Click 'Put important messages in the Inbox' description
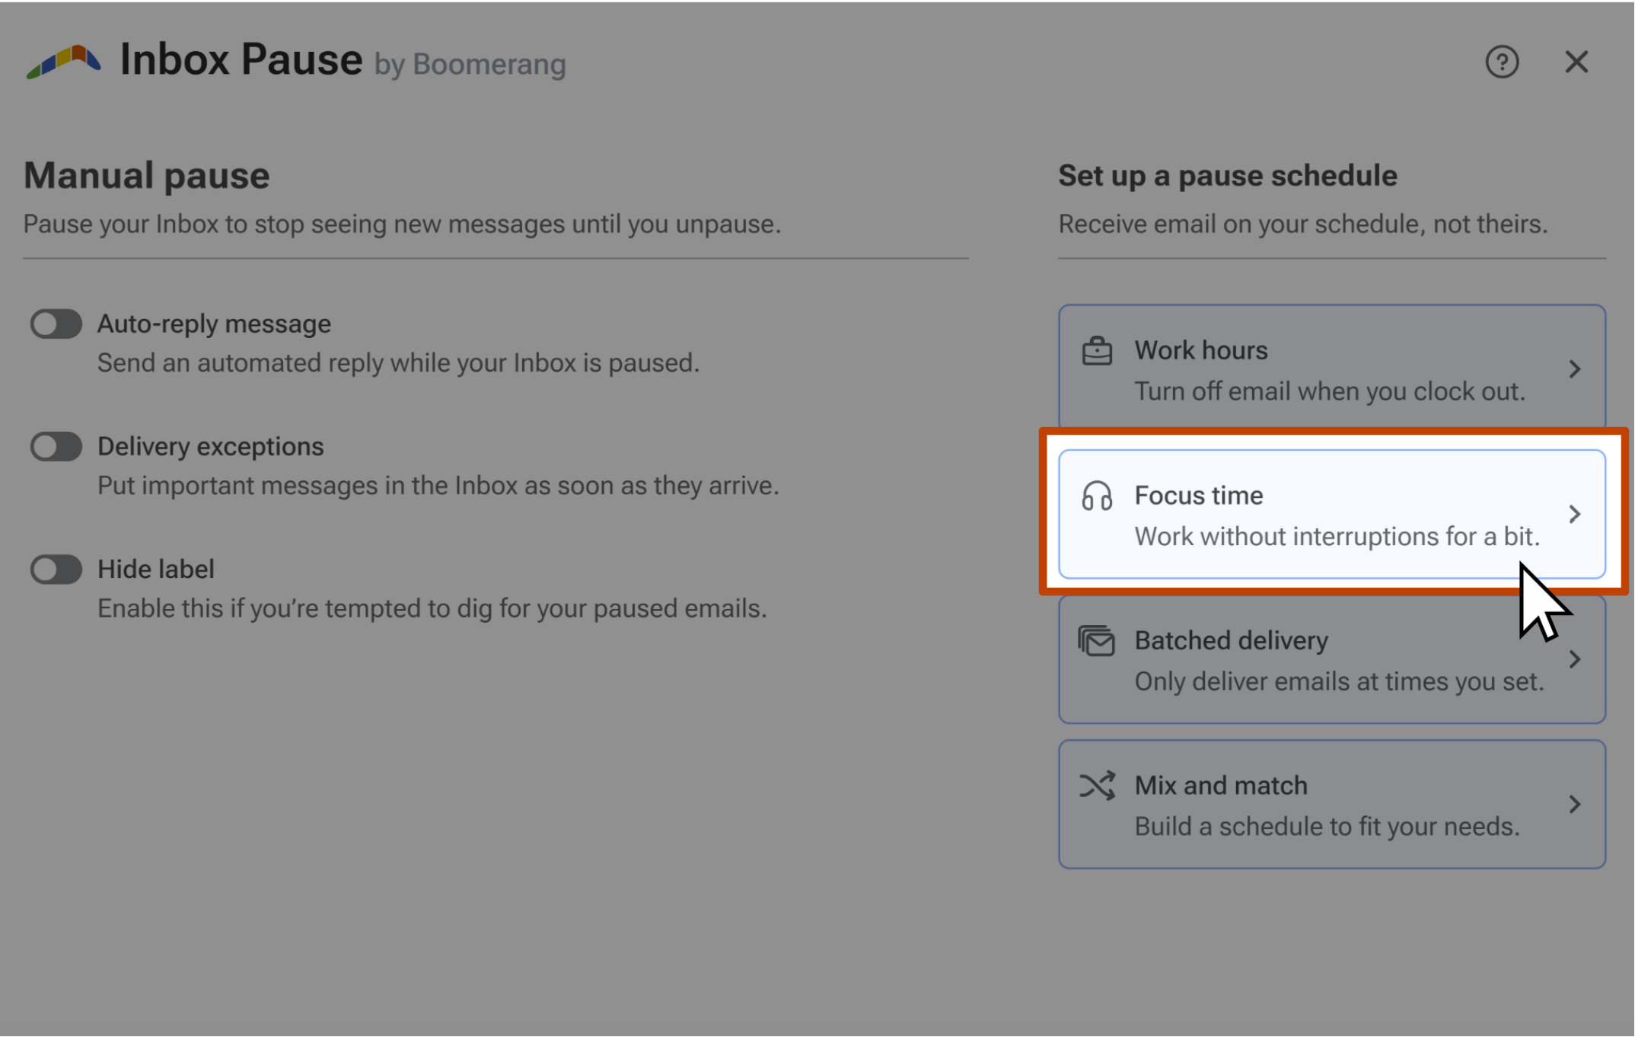The height and width of the screenshot is (1037, 1635). click(x=438, y=486)
